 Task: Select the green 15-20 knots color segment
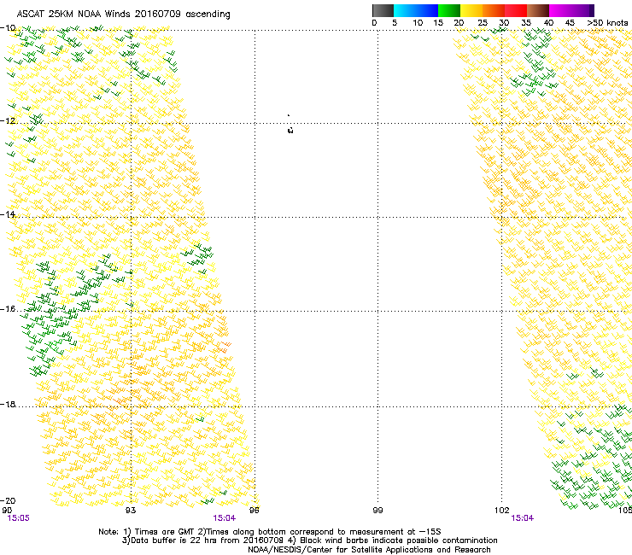[x=449, y=10]
